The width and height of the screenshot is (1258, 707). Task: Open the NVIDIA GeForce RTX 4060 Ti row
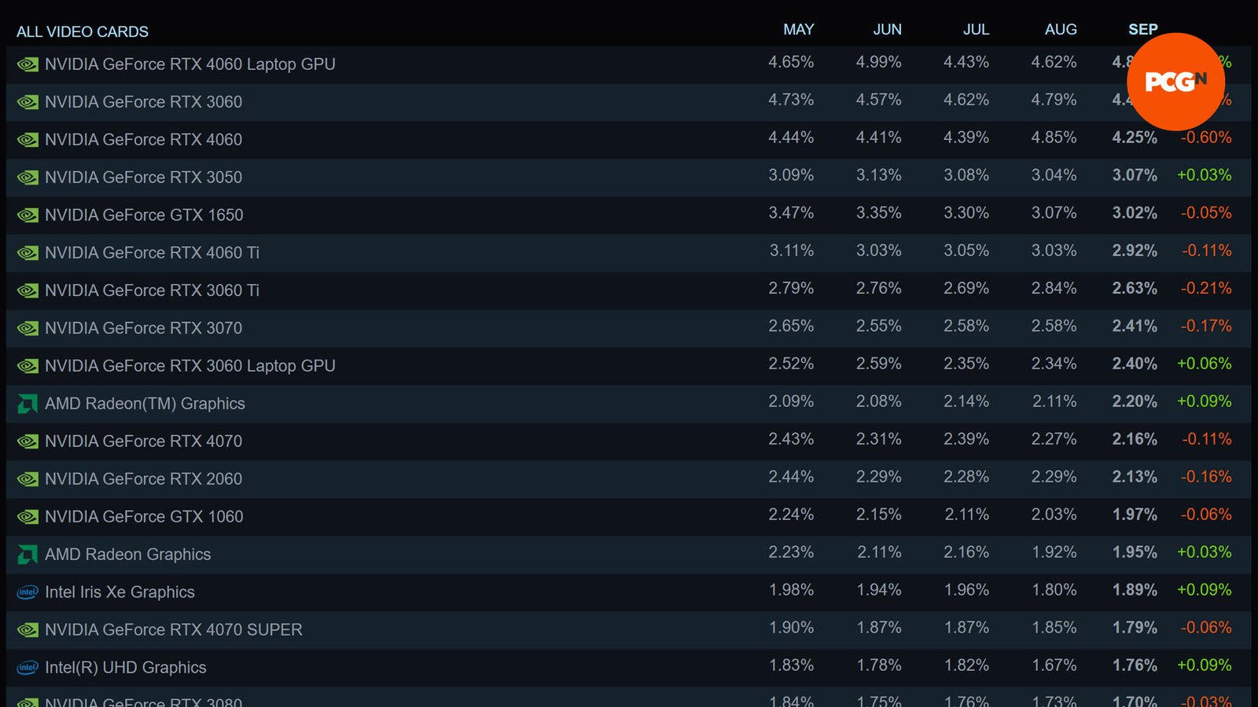[x=628, y=253]
